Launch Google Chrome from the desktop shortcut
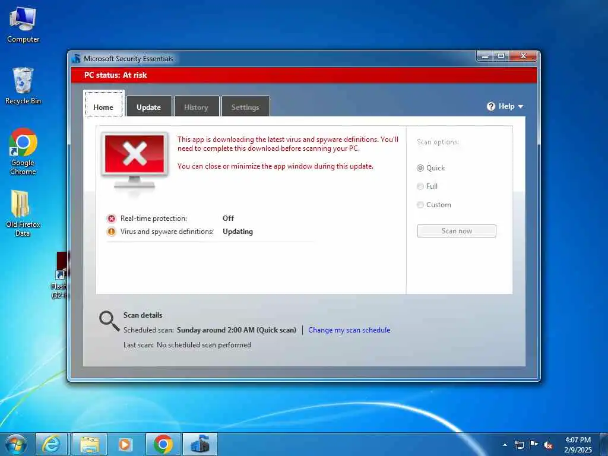The height and width of the screenshot is (456, 608). point(23,151)
